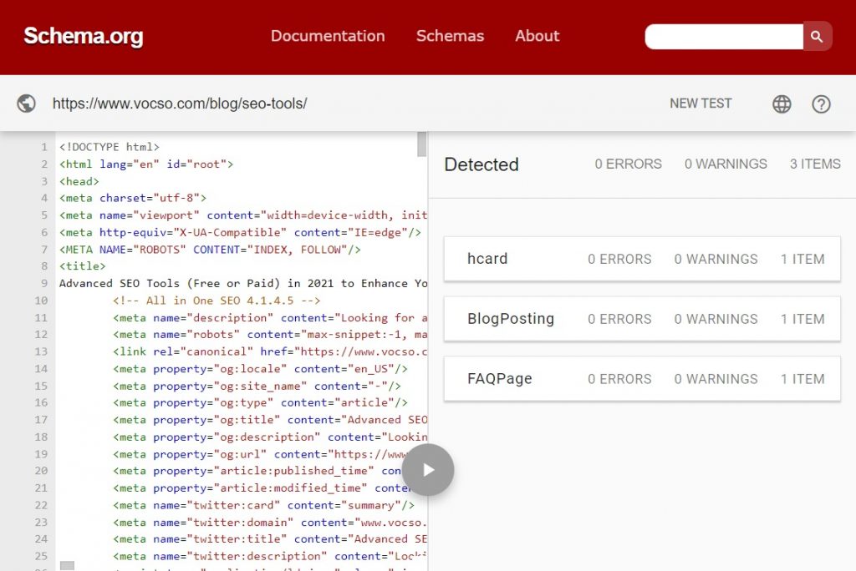Viewport: 856px width, 571px height.
Task: Open the Documentation menu
Action: 328,36
